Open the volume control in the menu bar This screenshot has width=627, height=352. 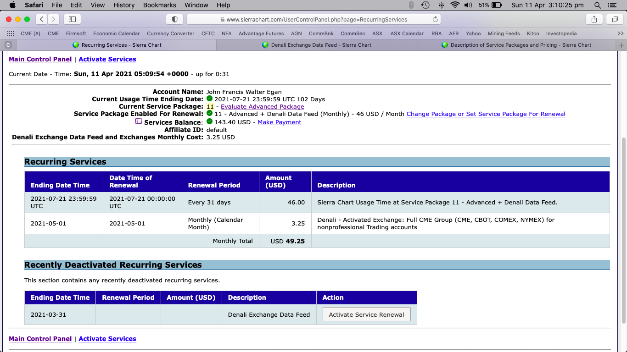pos(468,5)
